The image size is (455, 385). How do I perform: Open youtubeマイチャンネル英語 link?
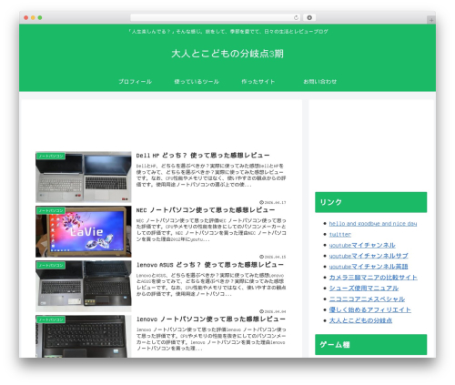pos(369,267)
